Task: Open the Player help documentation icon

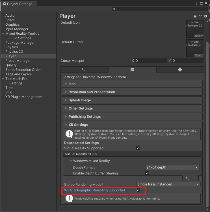Action: click(195, 16)
